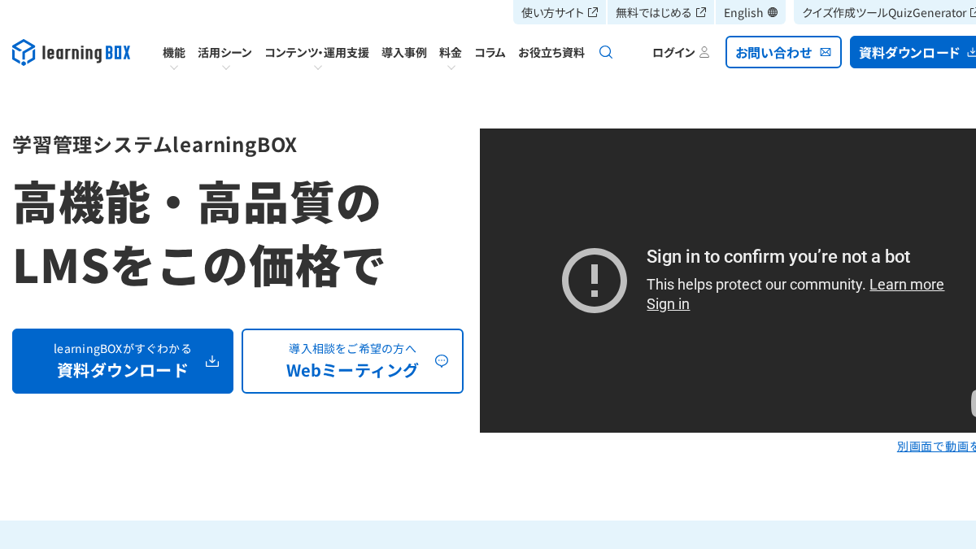The width and height of the screenshot is (976, 549).
Task: Click Learn more link in video
Action: [x=907, y=285]
